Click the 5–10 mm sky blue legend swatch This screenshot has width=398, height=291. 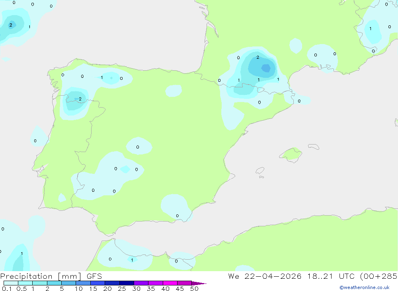coord(69,283)
